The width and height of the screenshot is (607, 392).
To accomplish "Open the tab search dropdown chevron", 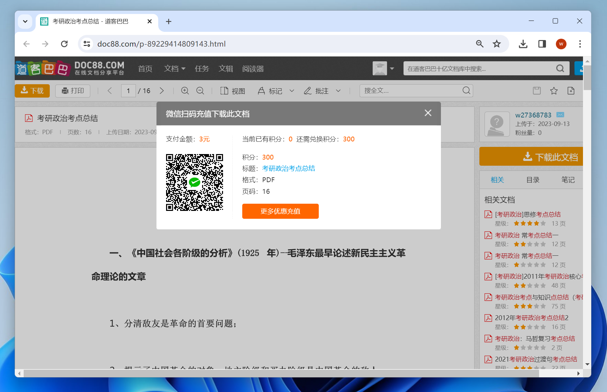I will pos(25,21).
